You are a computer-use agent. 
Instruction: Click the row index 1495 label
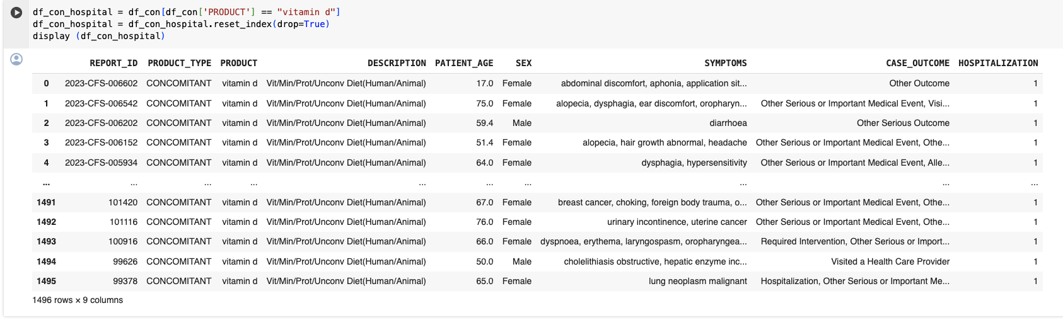(46, 281)
